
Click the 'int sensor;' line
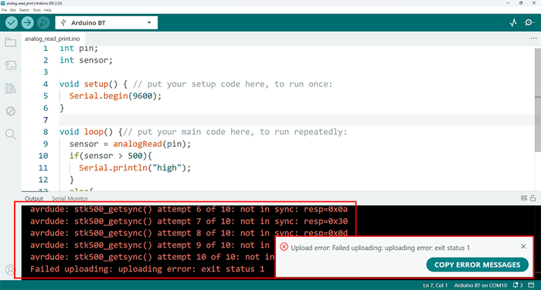click(86, 60)
